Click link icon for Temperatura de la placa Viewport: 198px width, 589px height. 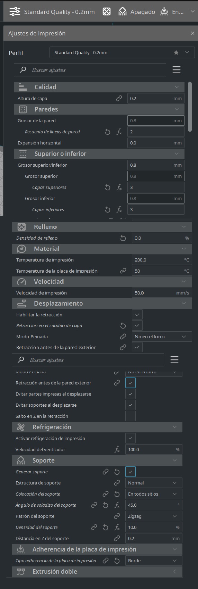click(123, 271)
